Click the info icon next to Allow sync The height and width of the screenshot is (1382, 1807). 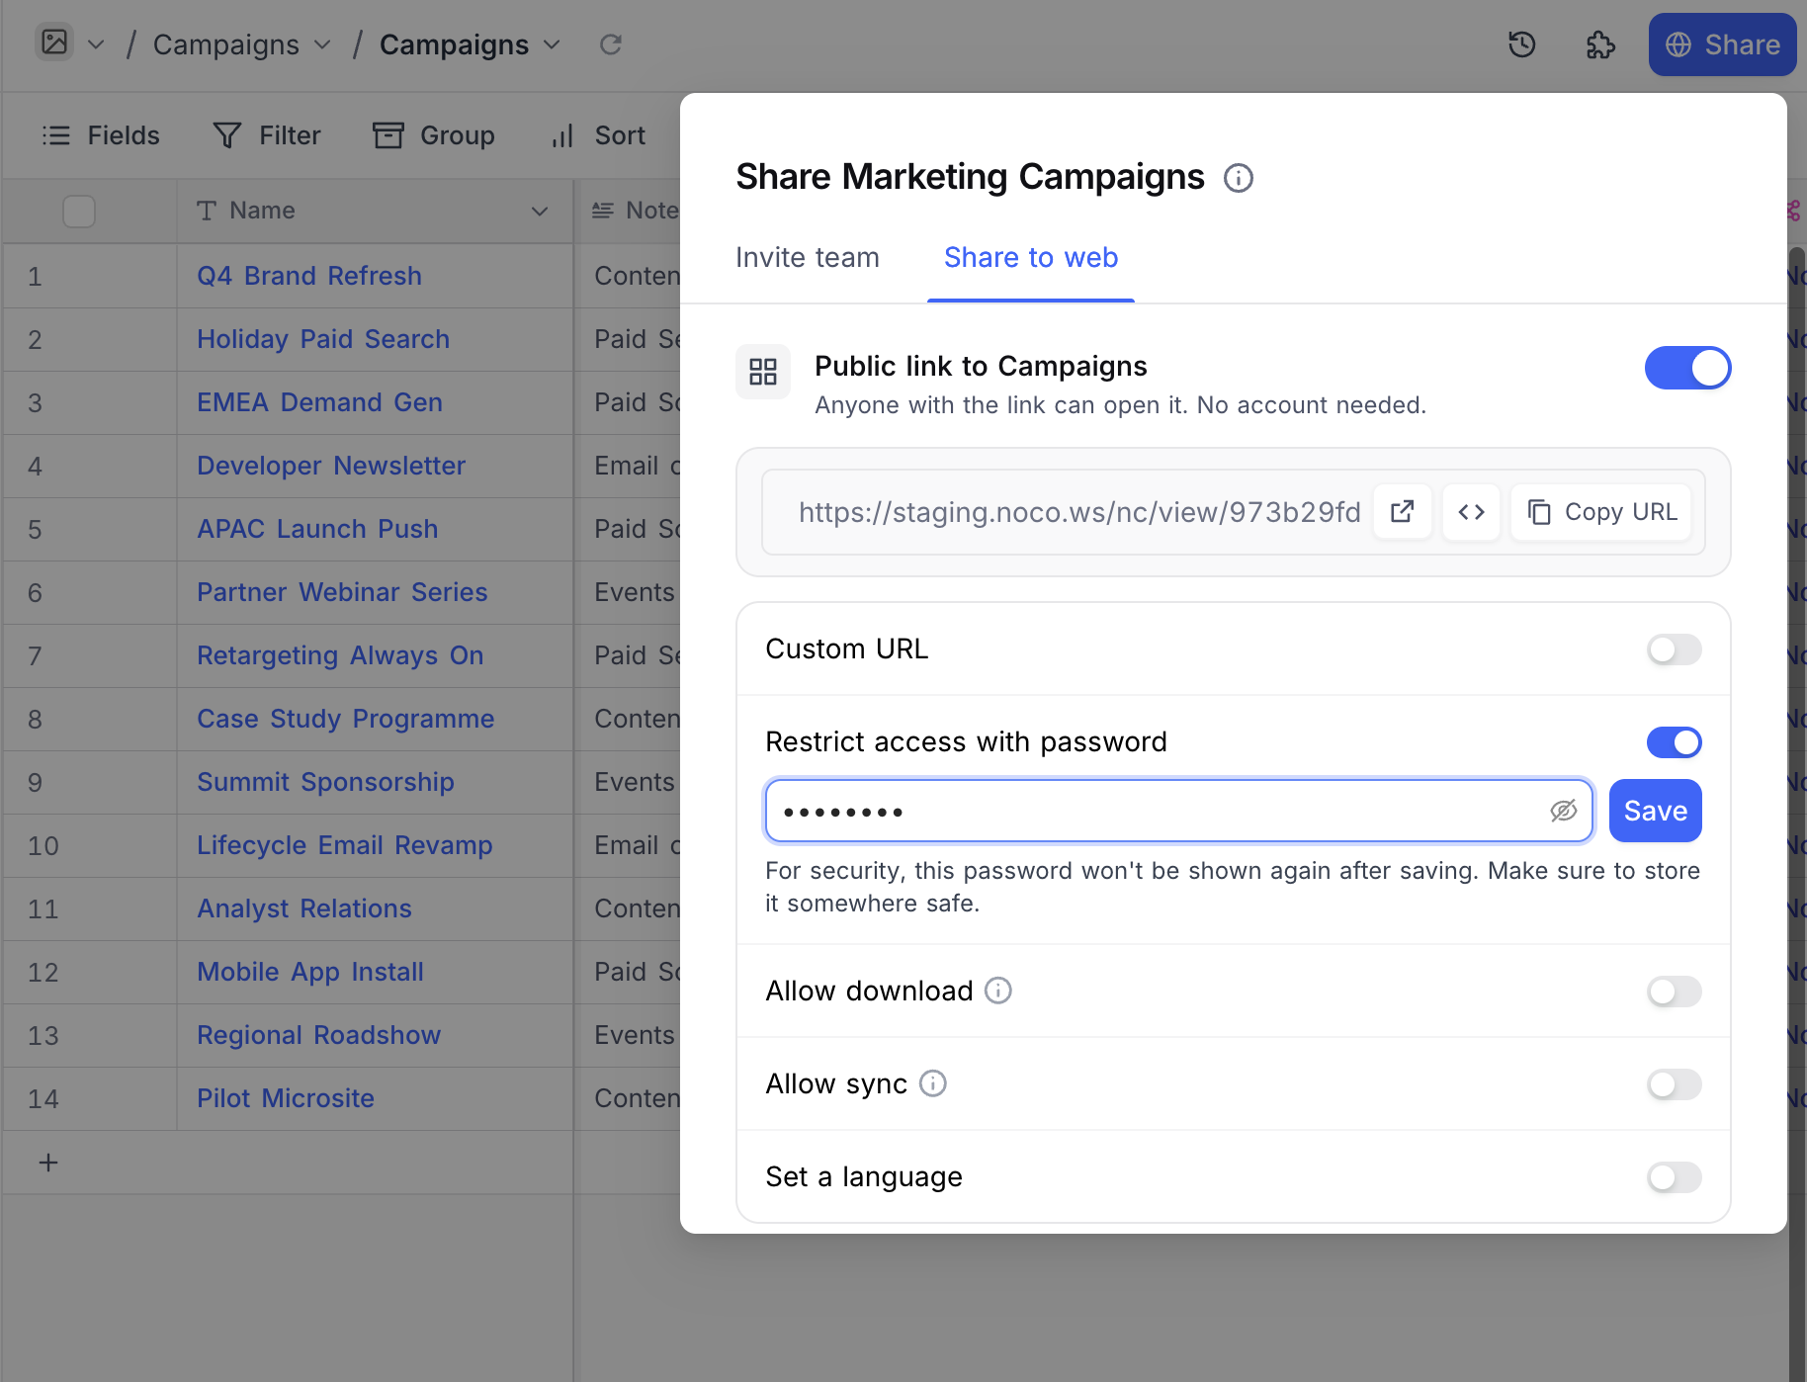click(x=933, y=1083)
